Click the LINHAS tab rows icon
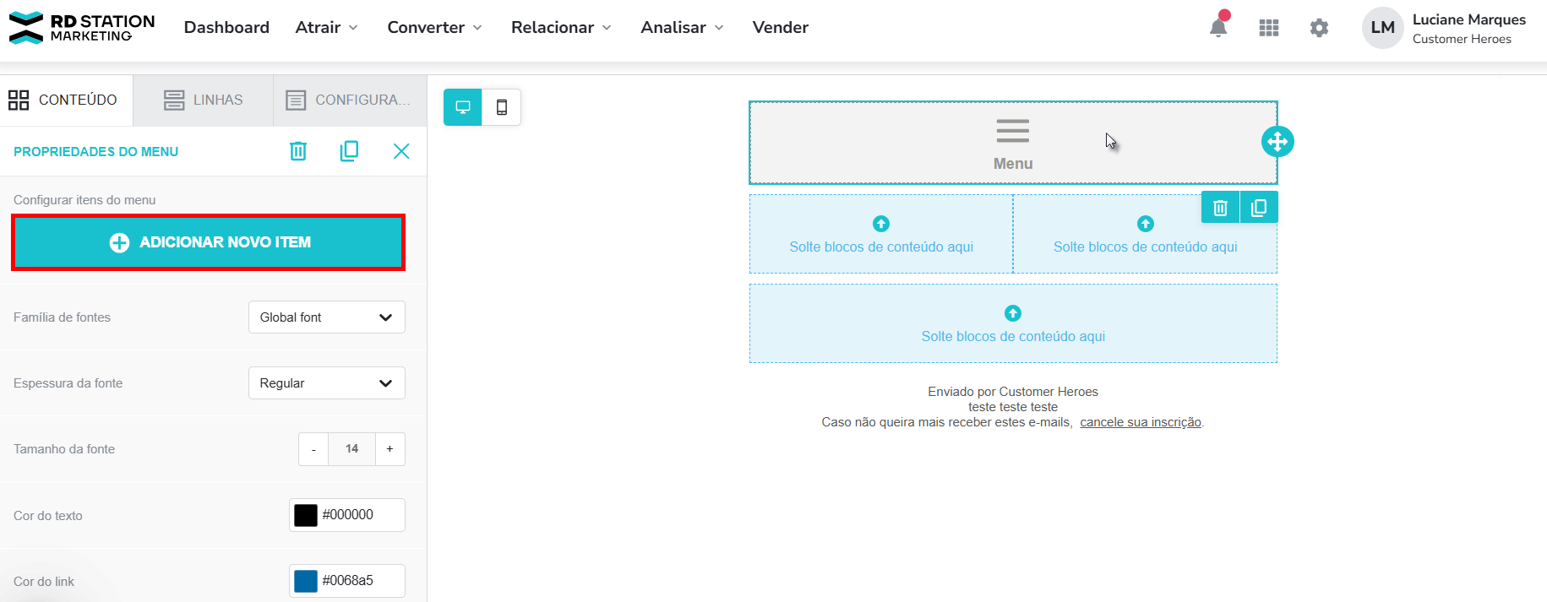This screenshot has height=602, width=1547. pos(174,100)
